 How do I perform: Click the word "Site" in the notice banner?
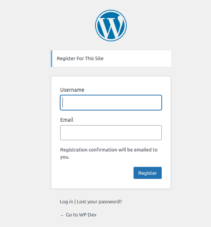click(99, 59)
